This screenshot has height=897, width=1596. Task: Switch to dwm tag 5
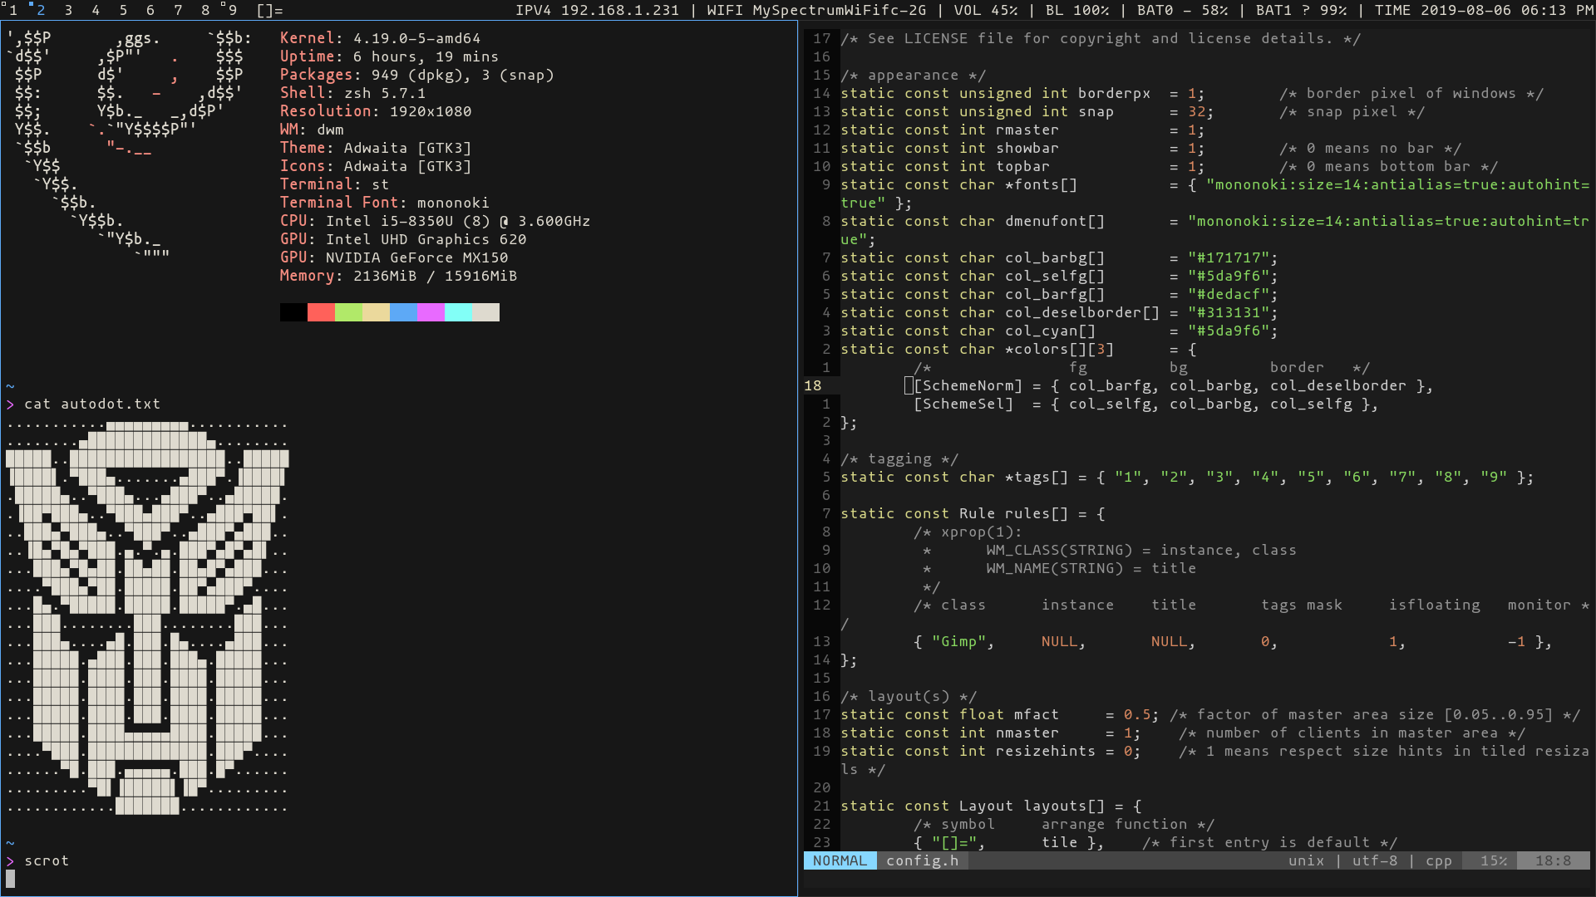[x=123, y=10]
